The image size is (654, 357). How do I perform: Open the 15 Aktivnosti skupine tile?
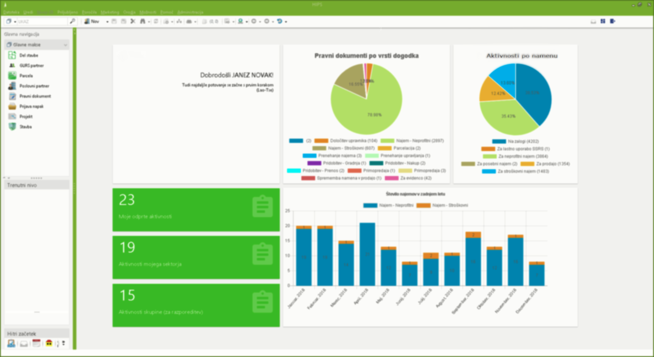coord(196,305)
